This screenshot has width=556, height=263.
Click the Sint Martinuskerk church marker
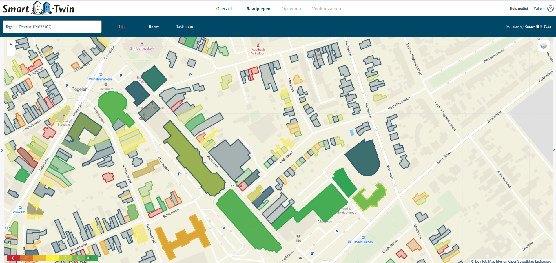[142, 44]
